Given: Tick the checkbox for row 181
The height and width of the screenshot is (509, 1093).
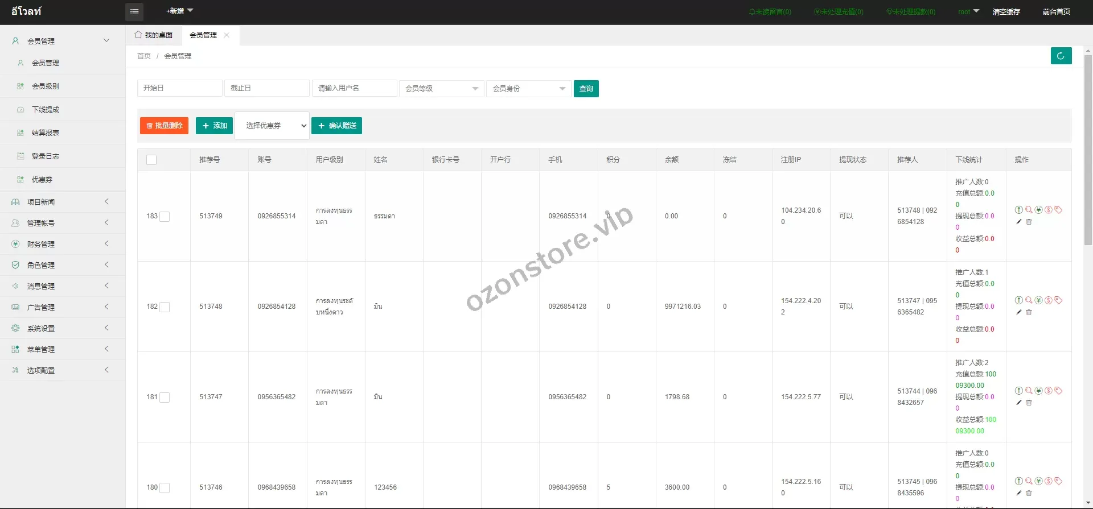Looking at the screenshot, I should (x=165, y=398).
